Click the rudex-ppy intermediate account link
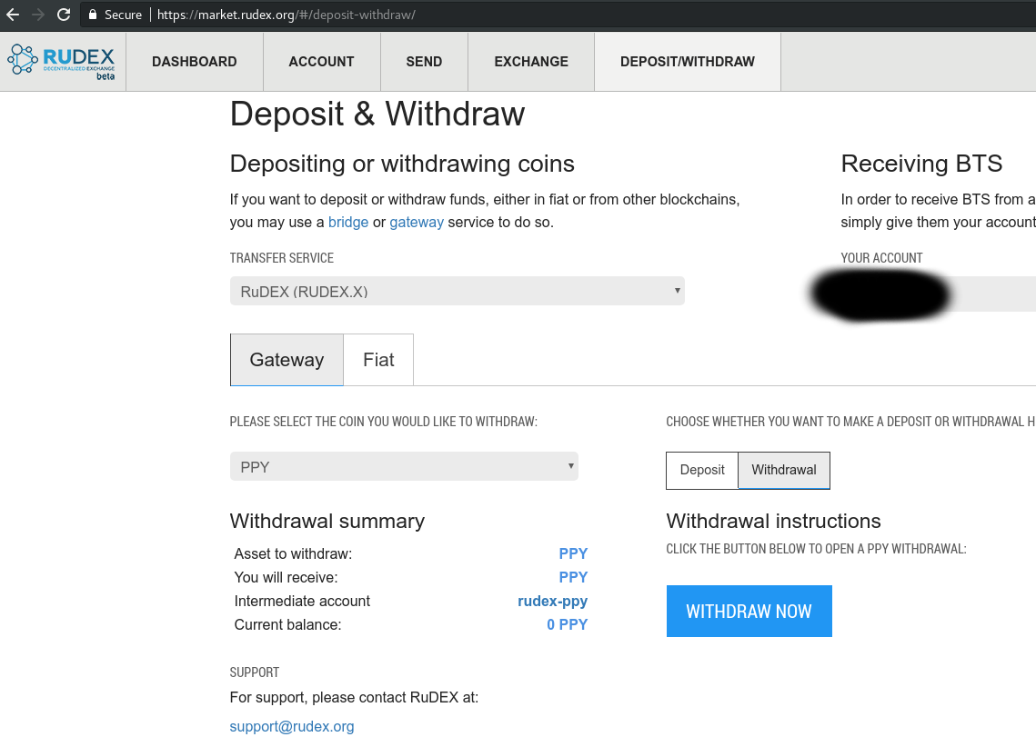 (x=552, y=602)
